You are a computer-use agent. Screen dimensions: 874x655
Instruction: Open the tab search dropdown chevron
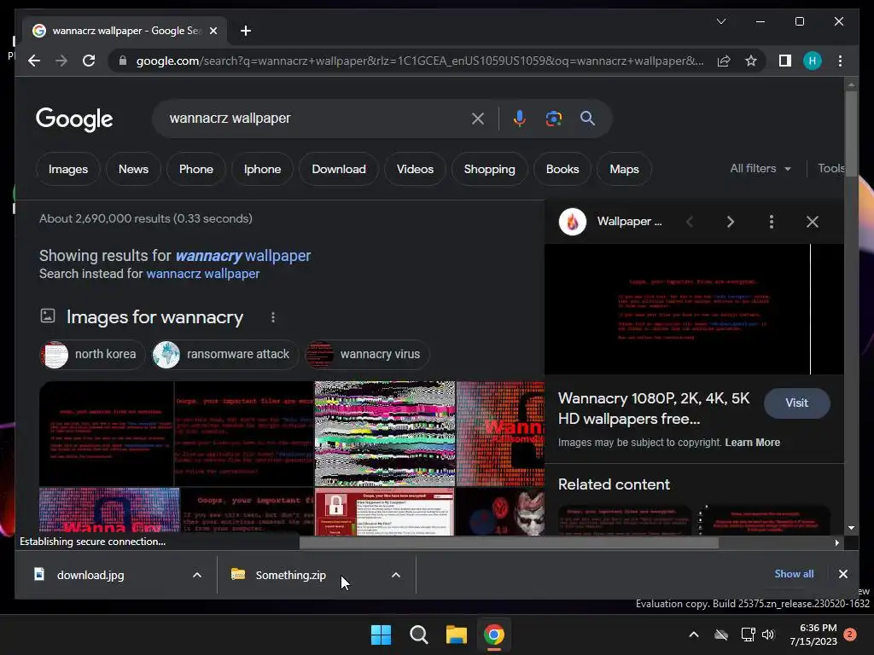point(720,21)
